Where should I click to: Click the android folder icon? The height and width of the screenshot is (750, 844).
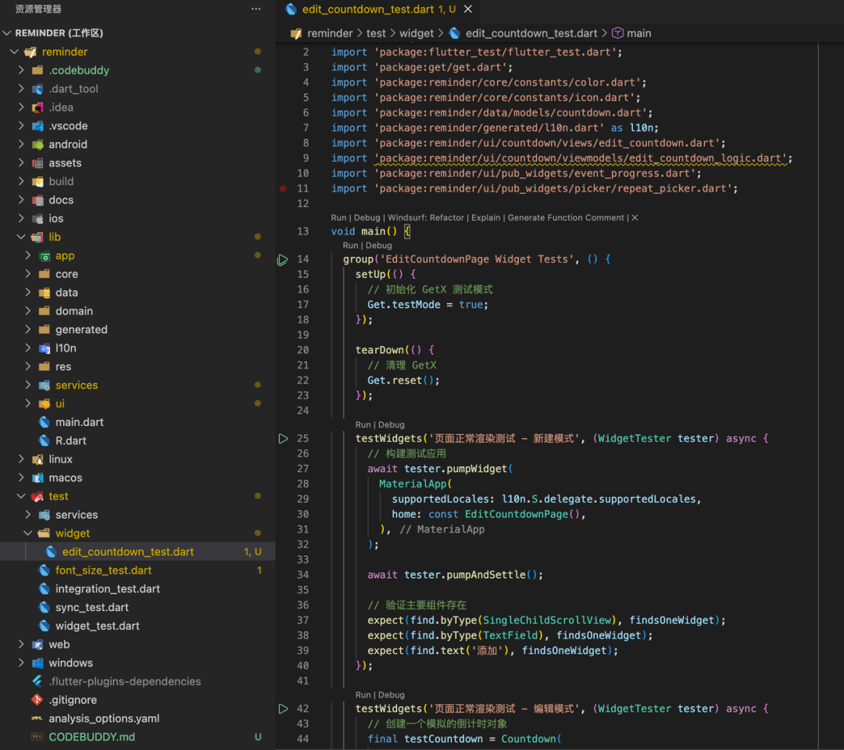38,145
